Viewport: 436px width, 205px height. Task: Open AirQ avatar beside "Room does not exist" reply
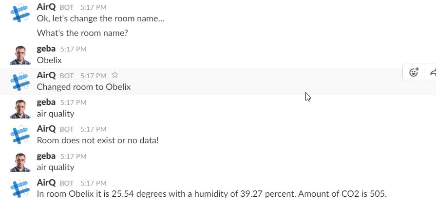pyautogui.click(x=20, y=135)
